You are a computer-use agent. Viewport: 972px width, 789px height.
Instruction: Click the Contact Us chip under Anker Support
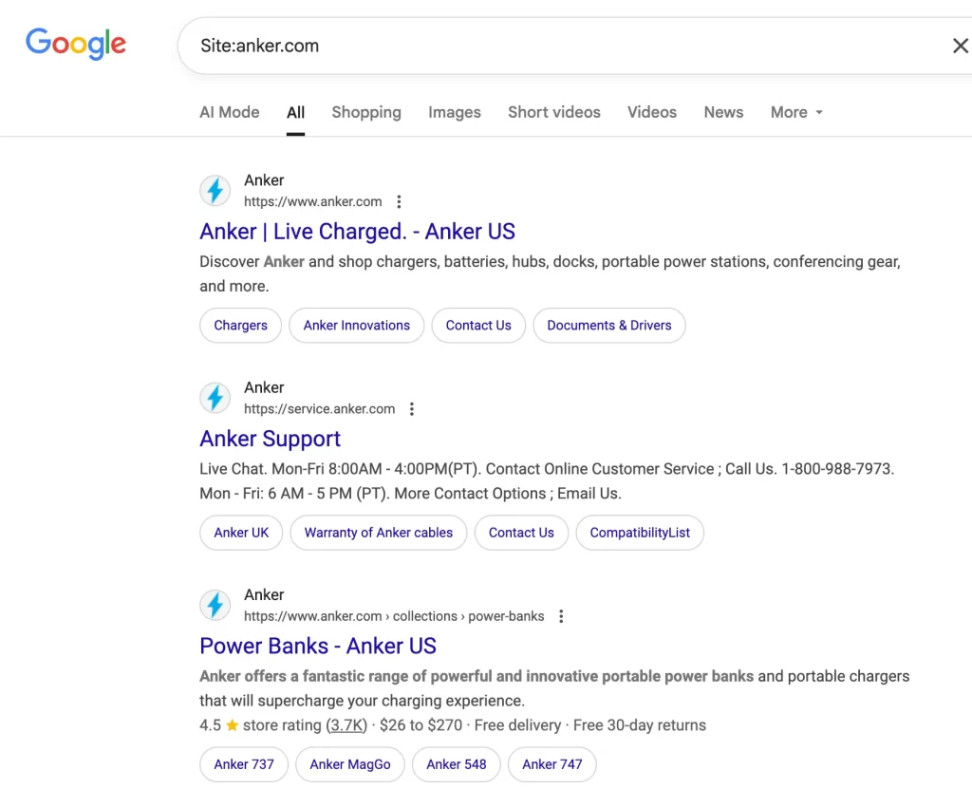click(x=521, y=533)
